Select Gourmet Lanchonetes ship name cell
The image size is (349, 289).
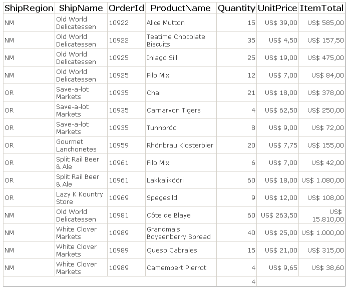tap(76, 145)
